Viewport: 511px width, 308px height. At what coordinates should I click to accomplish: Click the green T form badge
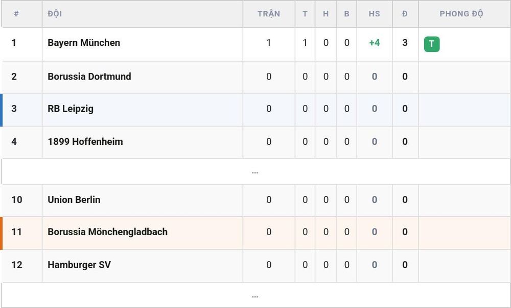(431, 44)
